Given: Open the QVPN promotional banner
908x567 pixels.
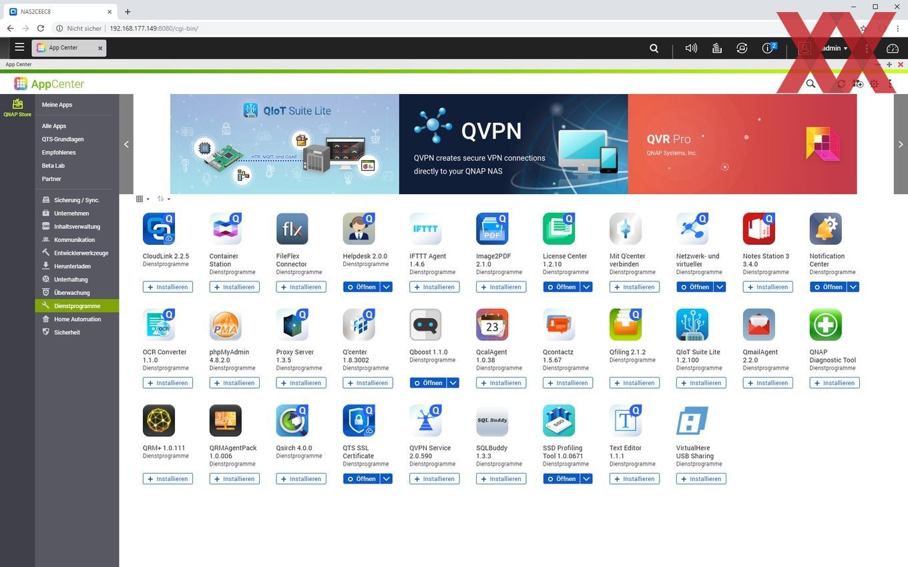Looking at the screenshot, I should (513, 144).
